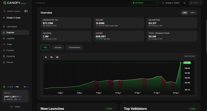The height and width of the screenshot is (111, 207).
Task: Open the Chains 808.067 card
Action: click(x=119, y=36)
